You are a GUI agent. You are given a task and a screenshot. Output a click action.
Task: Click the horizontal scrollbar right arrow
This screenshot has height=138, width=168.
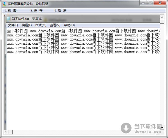(158, 132)
